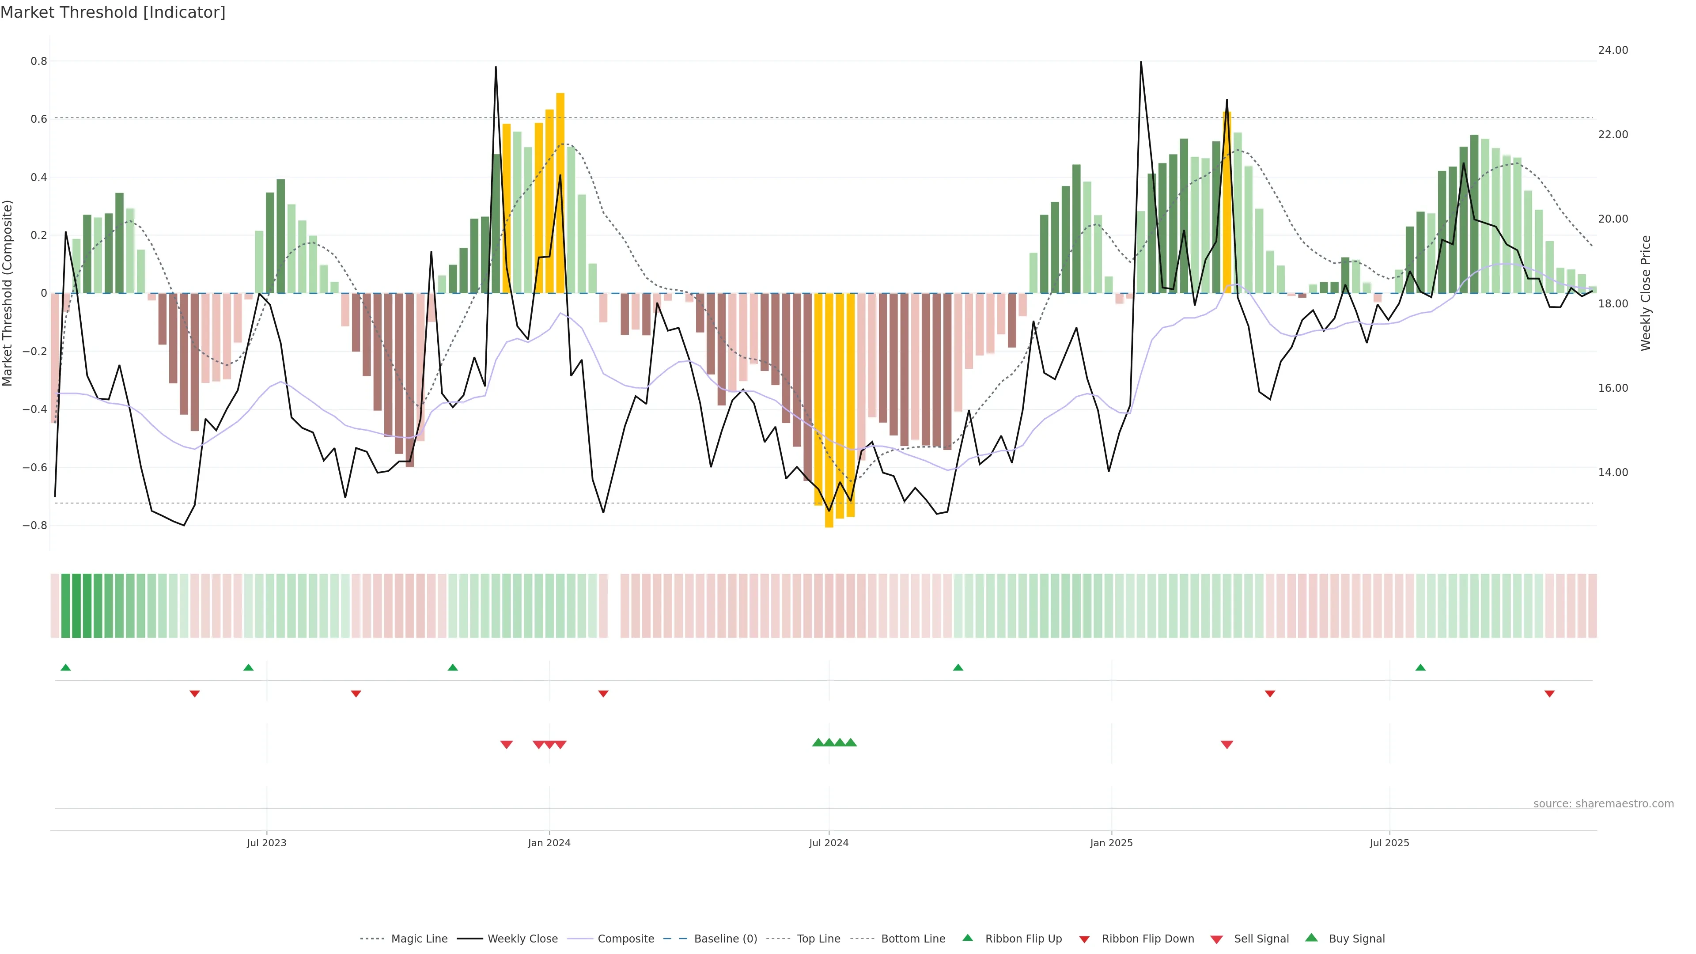The image size is (1696, 954).
Task: Click the Baseline (0) legend entry
Action: click(725, 939)
